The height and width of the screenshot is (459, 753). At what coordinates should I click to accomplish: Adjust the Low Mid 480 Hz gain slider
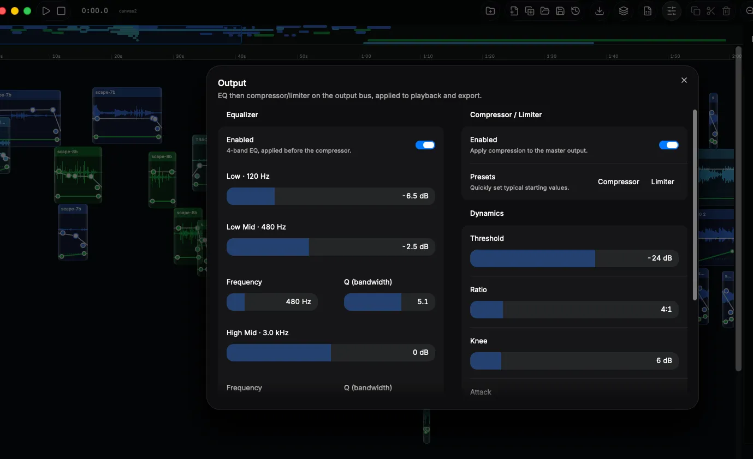coord(331,246)
